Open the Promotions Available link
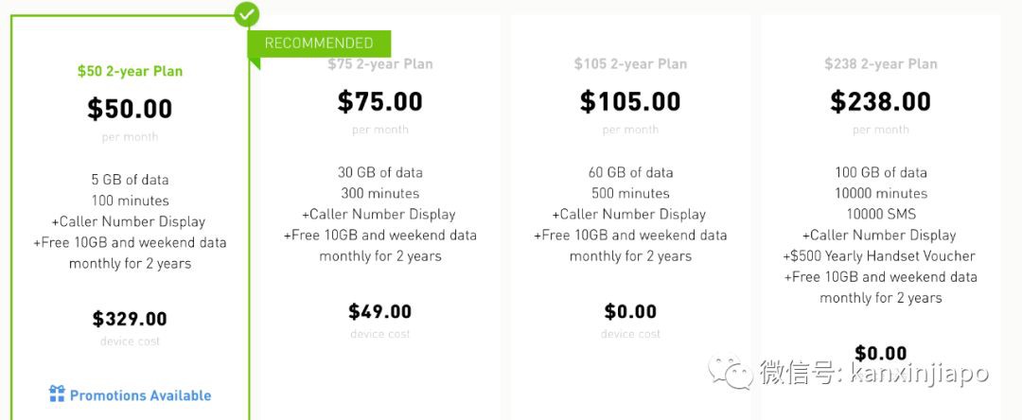Viewport: 1022px width, 420px height. click(x=140, y=395)
